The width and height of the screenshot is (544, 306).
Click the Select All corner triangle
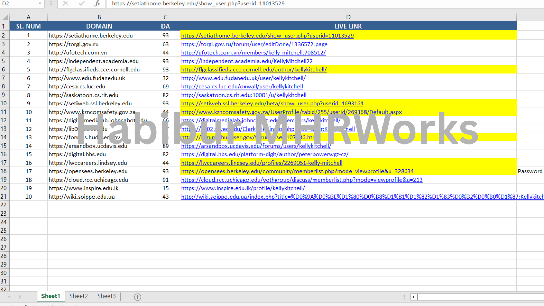5,17
